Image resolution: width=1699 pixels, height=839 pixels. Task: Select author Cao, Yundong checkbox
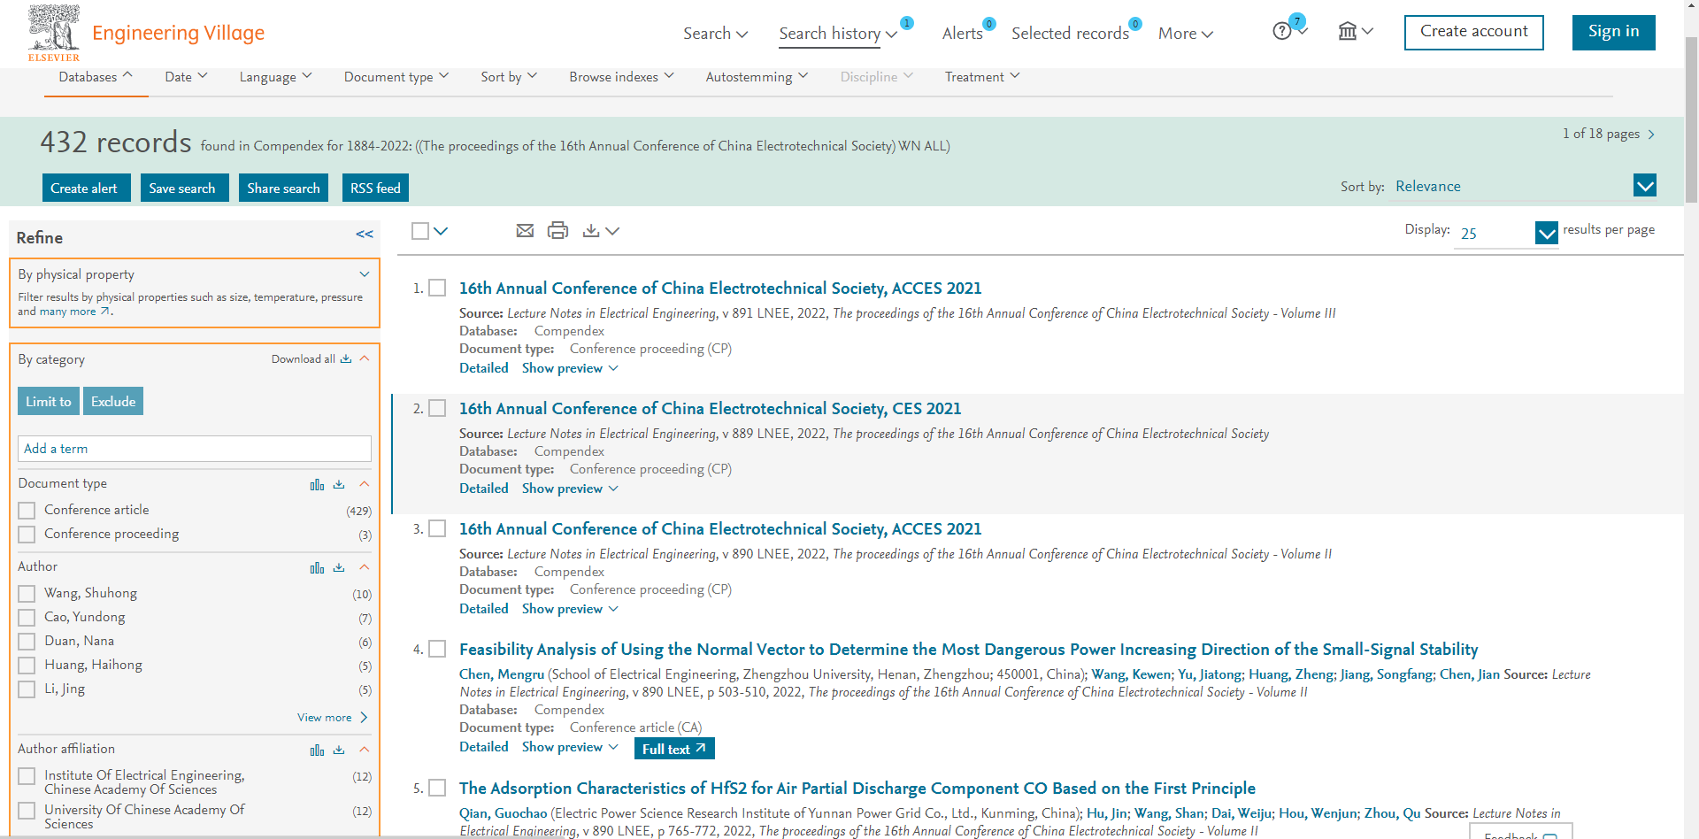27,618
